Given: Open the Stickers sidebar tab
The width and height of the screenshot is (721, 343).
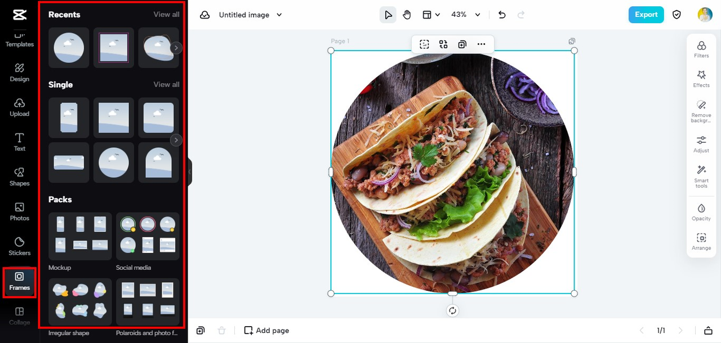Looking at the screenshot, I should point(19,247).
